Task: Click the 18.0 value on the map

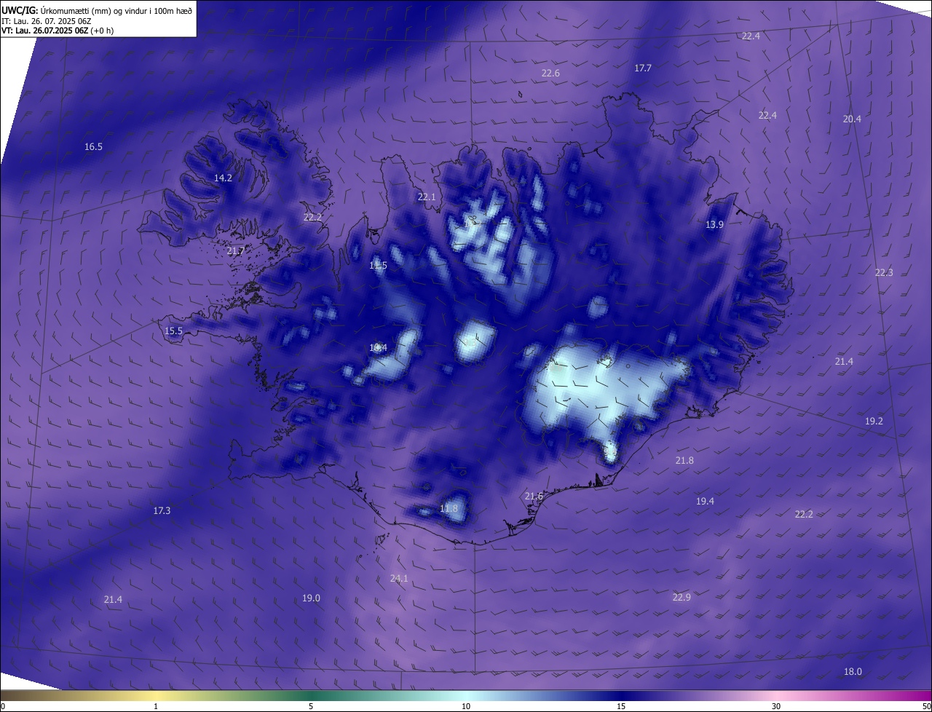Action: pyautogui.click(x=853, y=672)
